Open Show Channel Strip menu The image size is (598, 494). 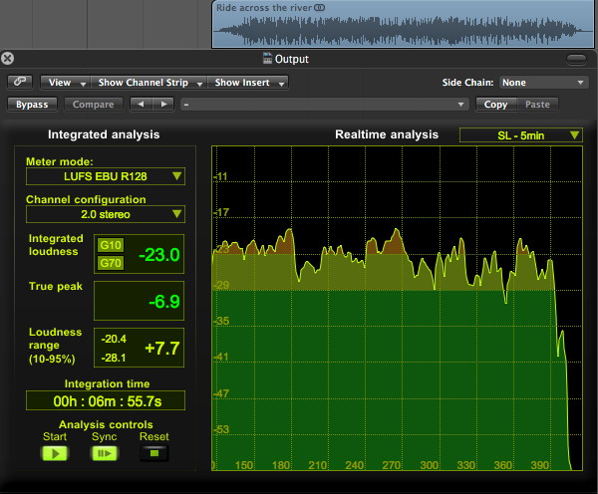149,83
